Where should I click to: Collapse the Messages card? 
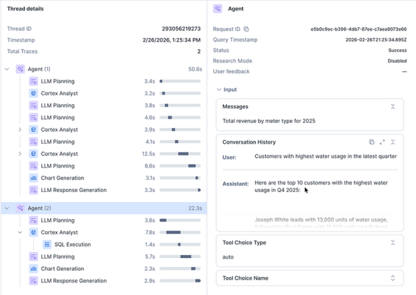pyautogui.click(x=393, y=106)
